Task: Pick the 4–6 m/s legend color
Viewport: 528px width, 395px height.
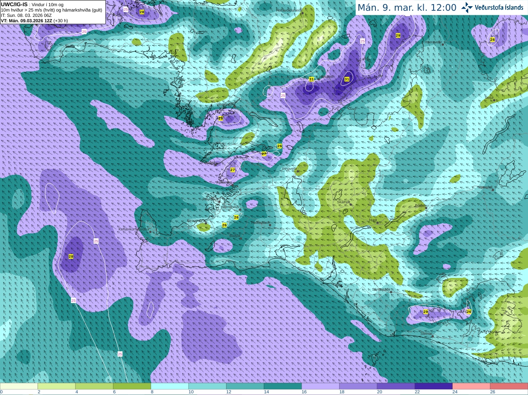Action: point(94,386)
